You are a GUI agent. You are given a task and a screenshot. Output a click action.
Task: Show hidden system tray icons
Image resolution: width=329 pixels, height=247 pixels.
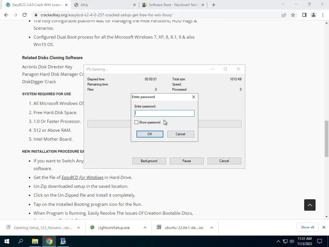point(278,241)
